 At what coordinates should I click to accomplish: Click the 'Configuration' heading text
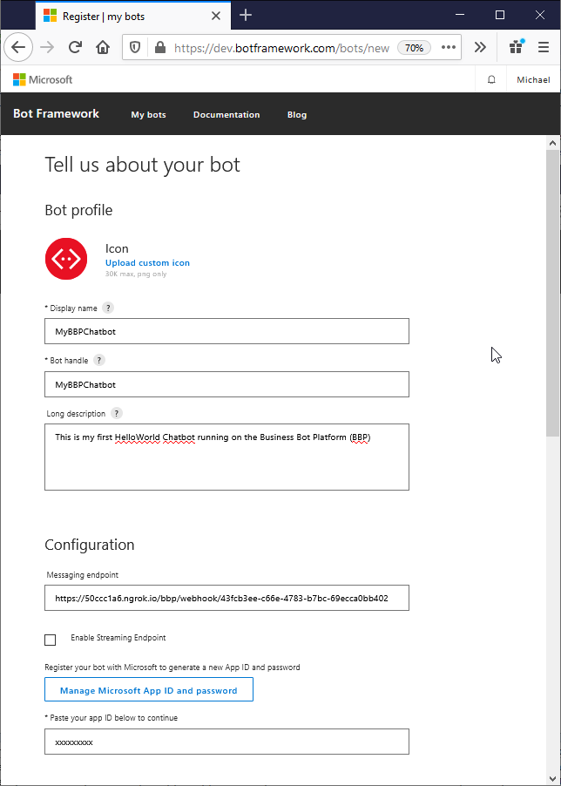[x=90, y=545]
